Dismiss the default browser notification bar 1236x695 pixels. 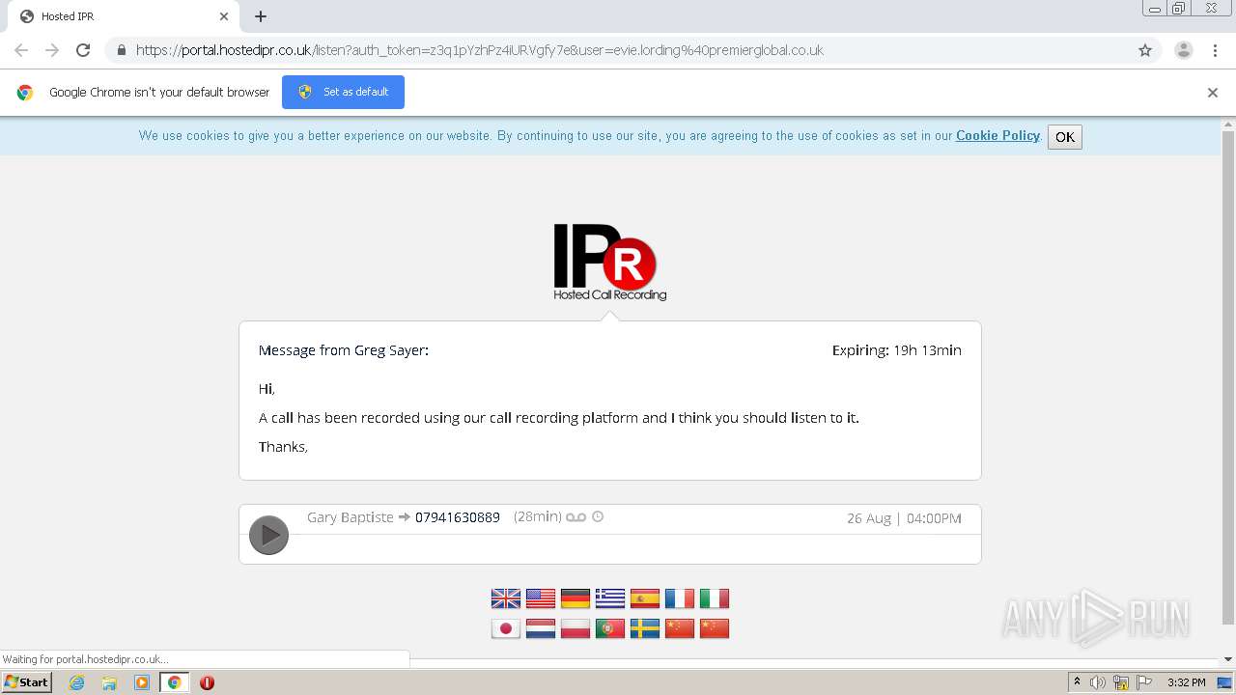(x=1213, y=93)
